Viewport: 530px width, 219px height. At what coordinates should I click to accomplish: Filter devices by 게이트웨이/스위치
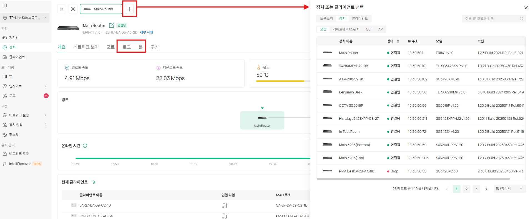346,29
